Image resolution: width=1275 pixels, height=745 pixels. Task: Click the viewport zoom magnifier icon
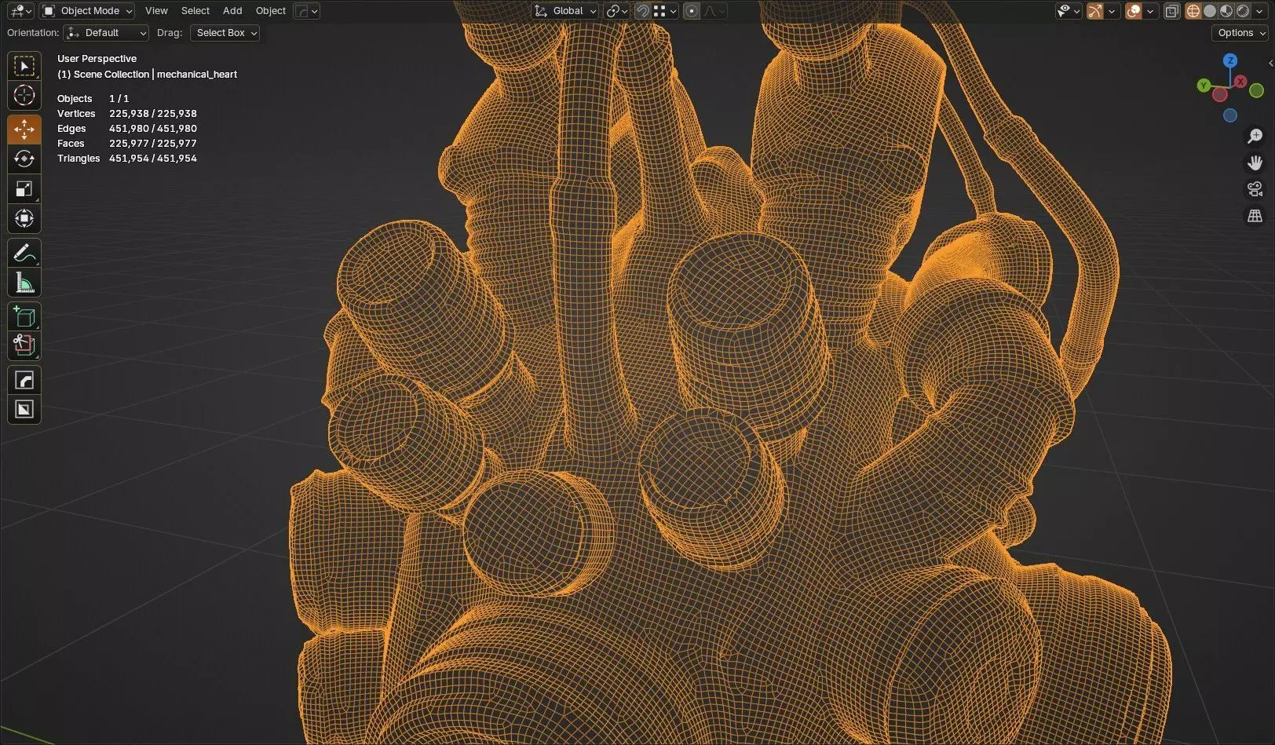click(1255, 137)
